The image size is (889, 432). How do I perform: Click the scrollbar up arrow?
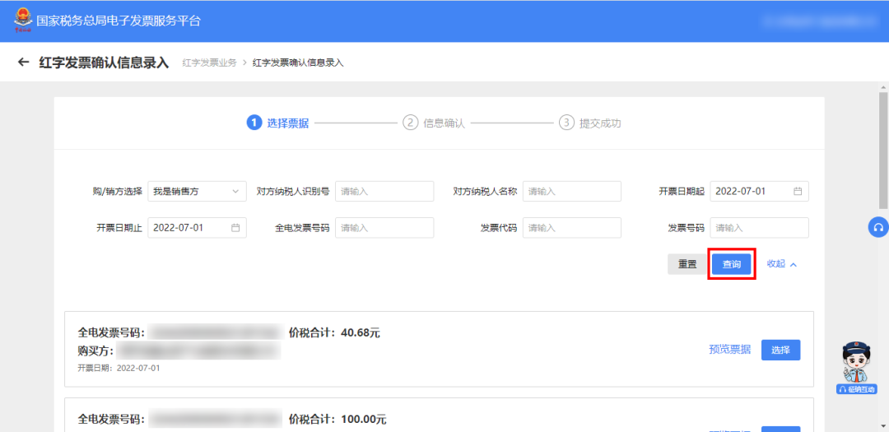[883, 86]
